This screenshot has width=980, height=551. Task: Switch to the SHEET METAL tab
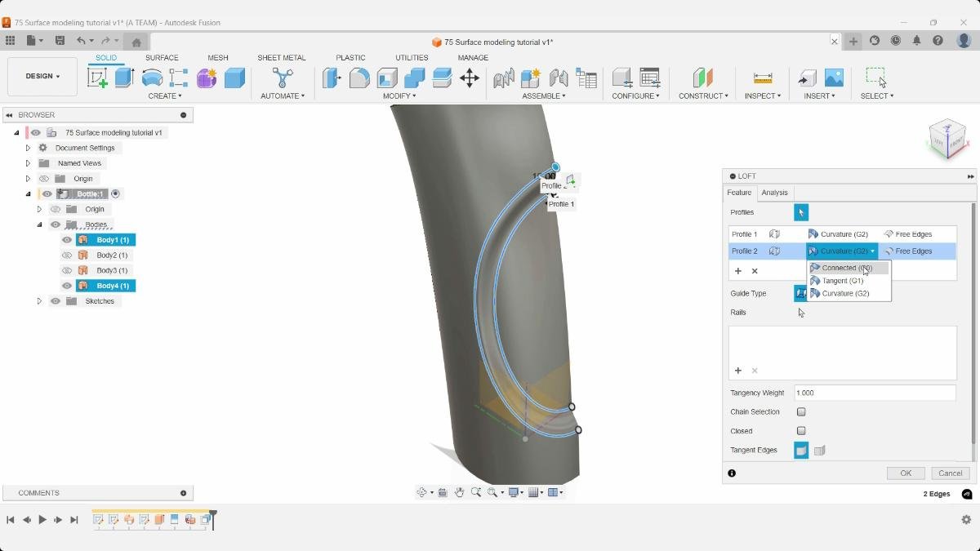tap(282, 58)
